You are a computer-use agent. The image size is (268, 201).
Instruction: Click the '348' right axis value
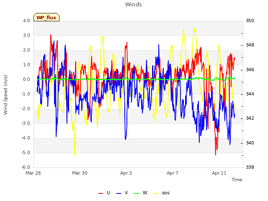coord(250,45)
